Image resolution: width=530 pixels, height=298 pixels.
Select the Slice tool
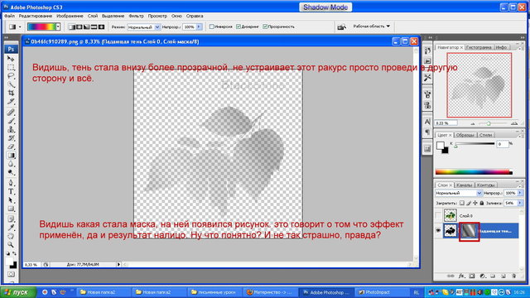[11, 101]
